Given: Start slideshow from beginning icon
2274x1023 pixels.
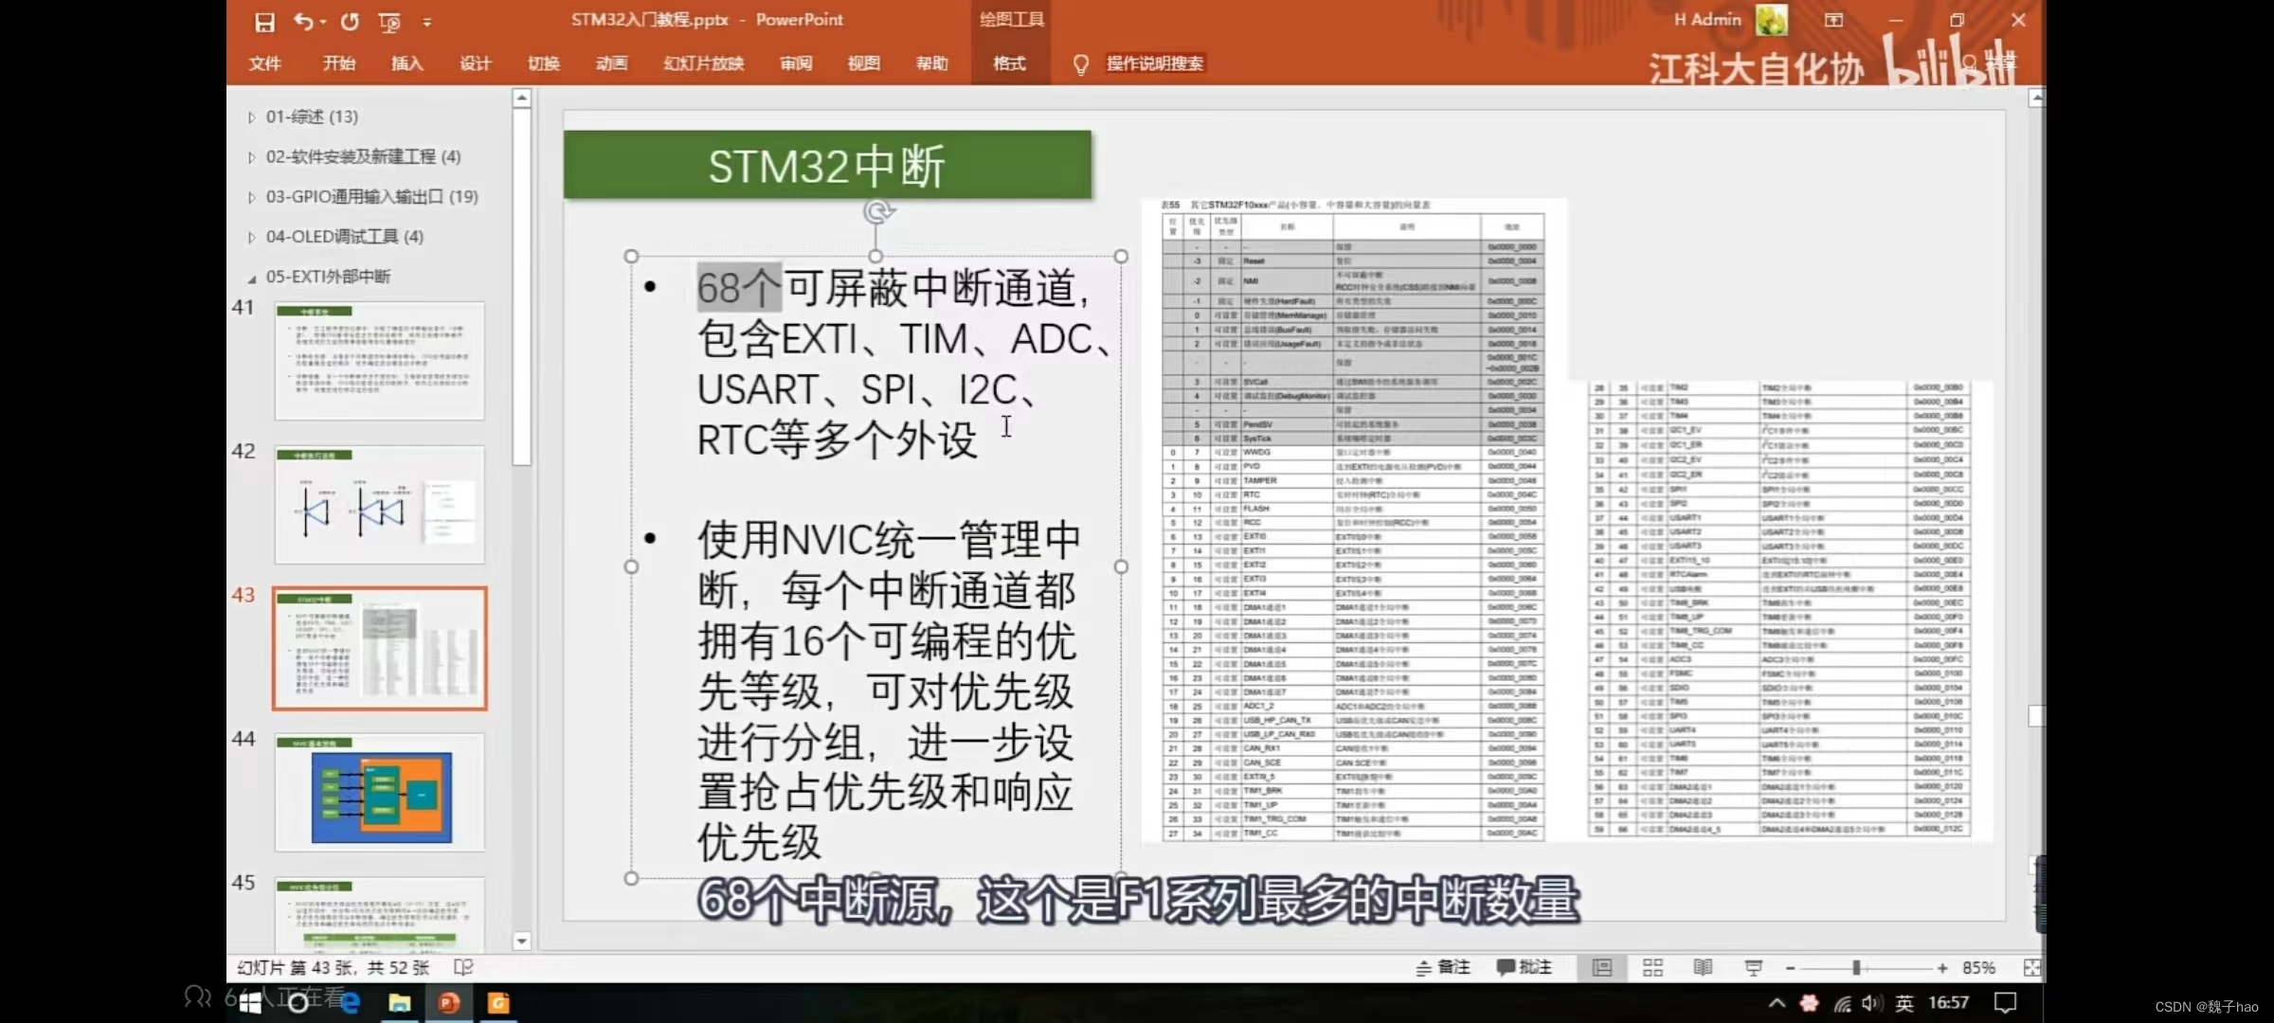Looking at the screenshot, I should point(388,22).
